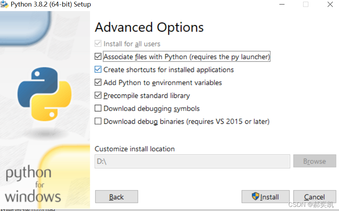Close the Python Setup window
The image size is (339, 211).
(x=330, y=4)
